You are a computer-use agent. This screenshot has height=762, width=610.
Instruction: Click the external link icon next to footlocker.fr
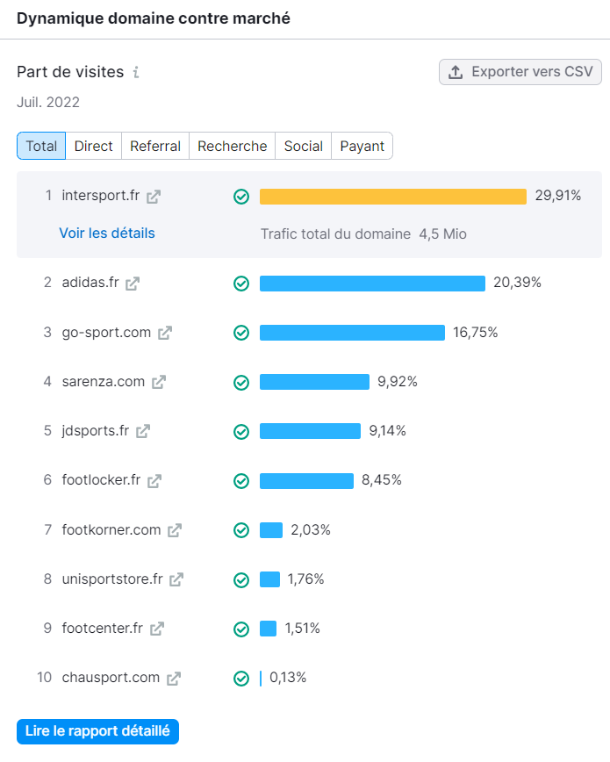pos(153,481)
